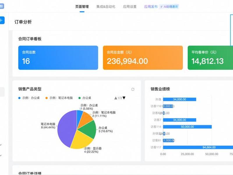
Task: Toggle legend item 示例: 笔记本电脑
Action: 59,98
